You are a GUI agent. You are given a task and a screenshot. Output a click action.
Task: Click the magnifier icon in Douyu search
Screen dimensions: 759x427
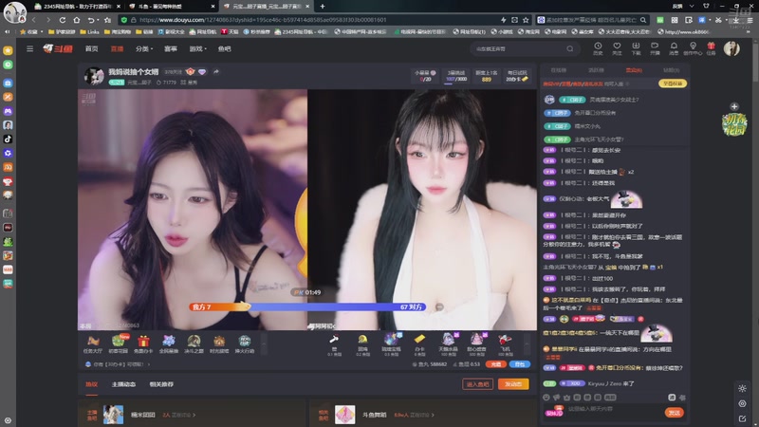coord(570,49)
